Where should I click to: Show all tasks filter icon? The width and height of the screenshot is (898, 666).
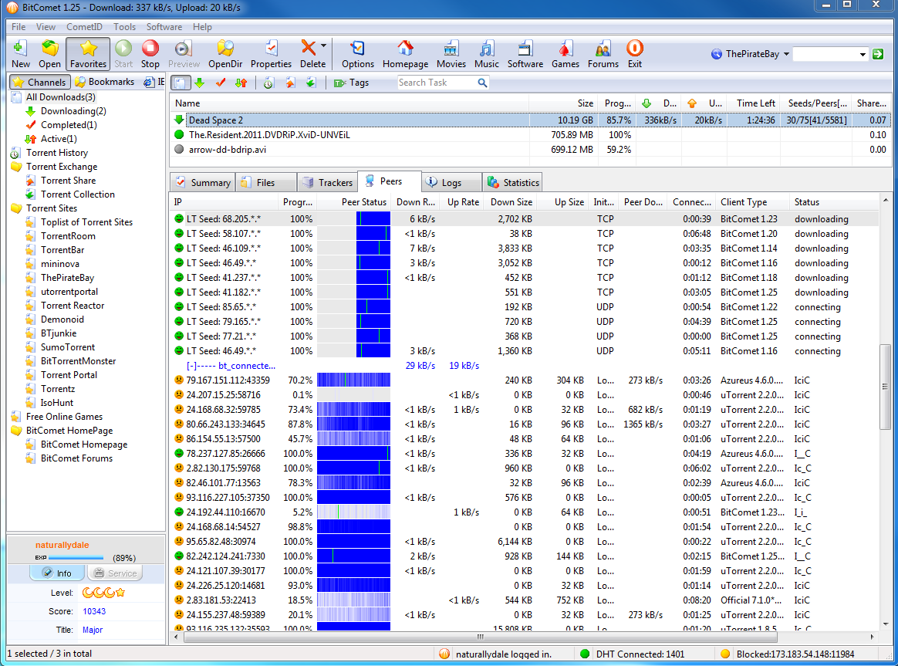coord(180,83)
